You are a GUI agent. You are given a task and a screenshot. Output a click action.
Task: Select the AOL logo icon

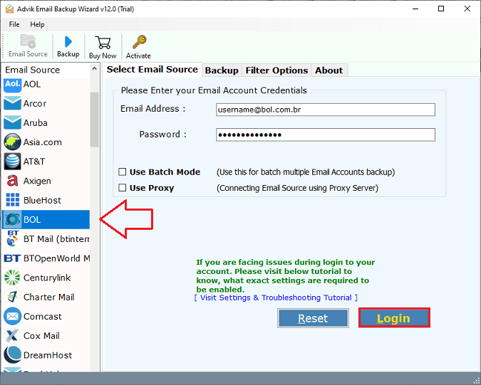12,85
